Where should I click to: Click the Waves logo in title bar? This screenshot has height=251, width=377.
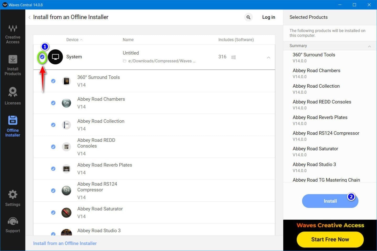pos(5,5)
